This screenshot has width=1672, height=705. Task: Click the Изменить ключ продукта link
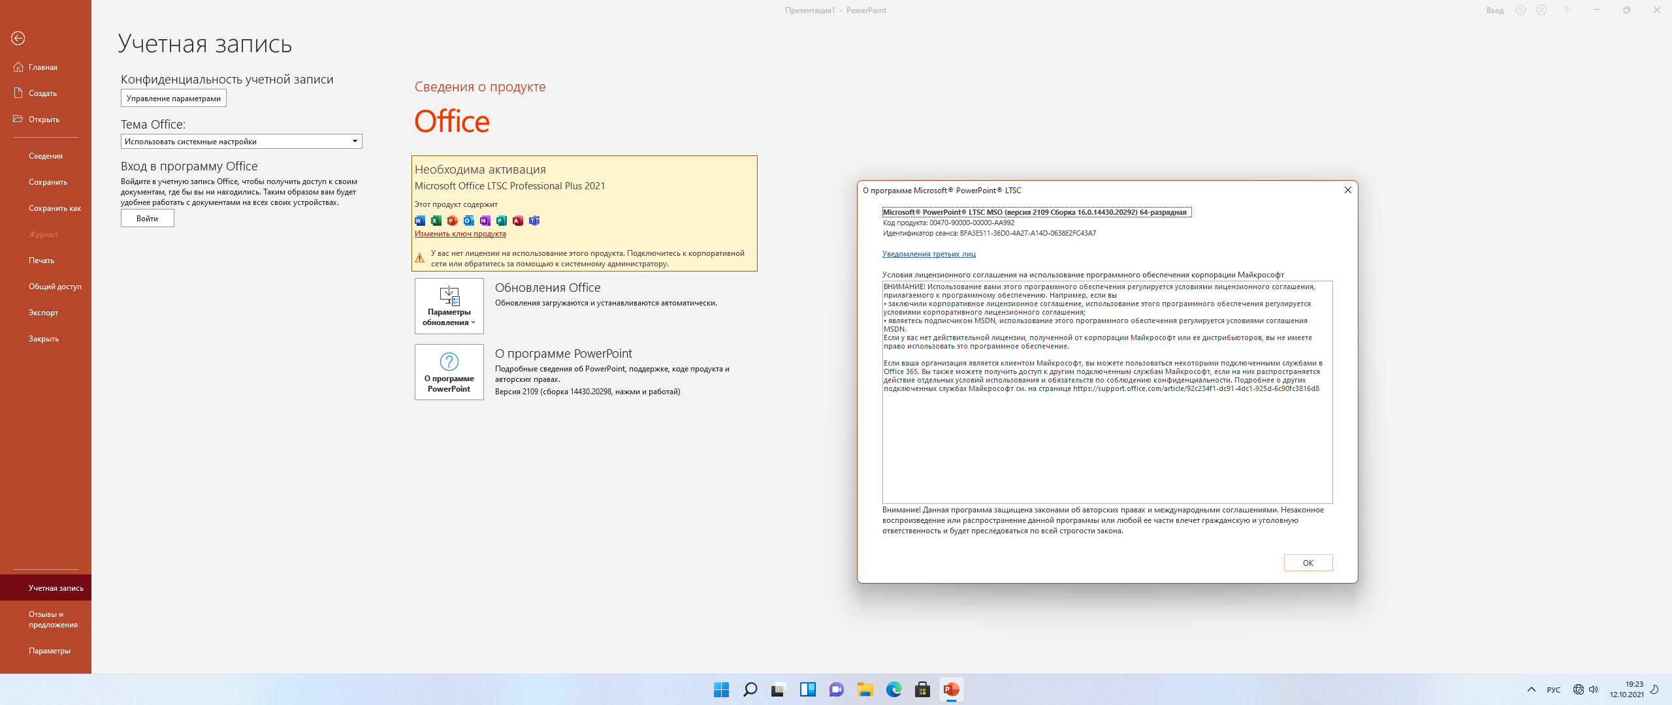pyautogui.click(x=460, y=234)
